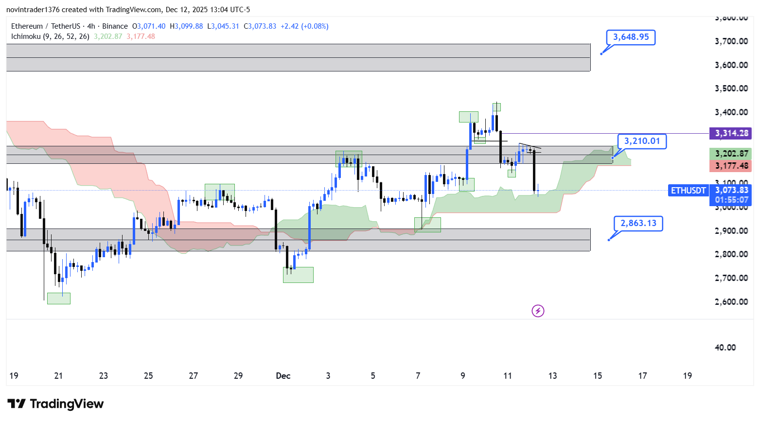Select the green 3,202.87 Ichimoku axis label

pos(731,154)
